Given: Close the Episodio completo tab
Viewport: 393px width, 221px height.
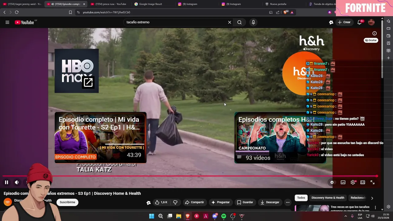Looking at the screenshot, I should point(84,4).
